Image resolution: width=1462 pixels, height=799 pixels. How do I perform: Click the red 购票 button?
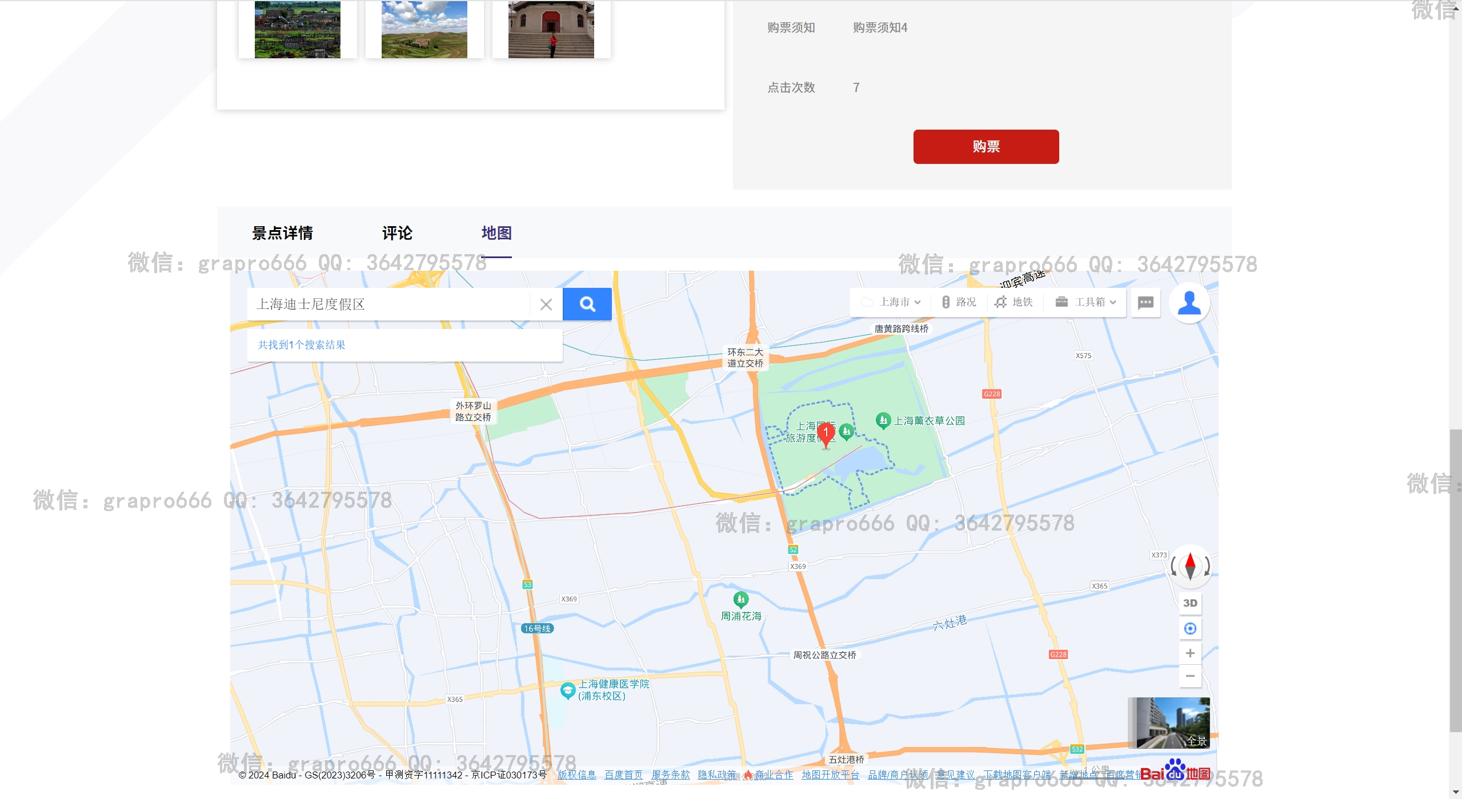click(x=986, y=147)
